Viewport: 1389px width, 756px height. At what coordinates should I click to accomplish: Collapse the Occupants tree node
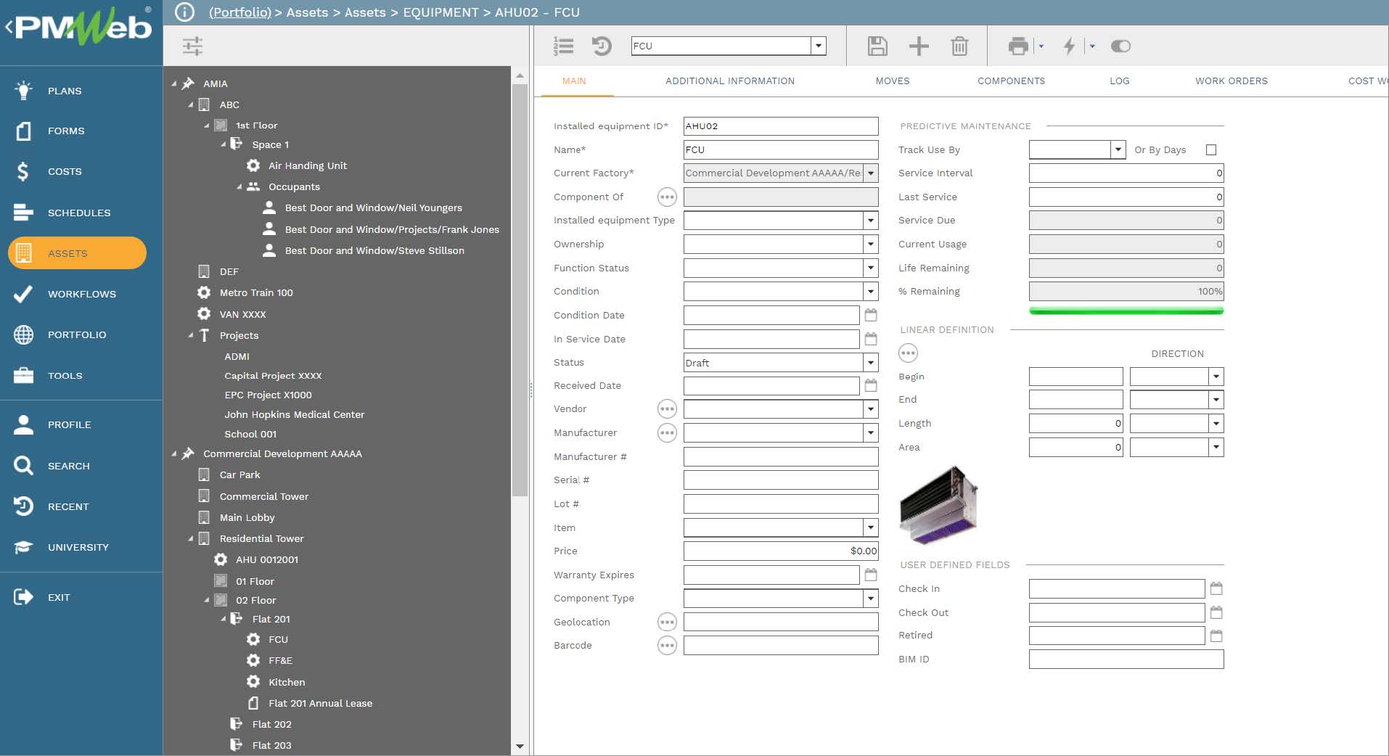pos(239,186)
